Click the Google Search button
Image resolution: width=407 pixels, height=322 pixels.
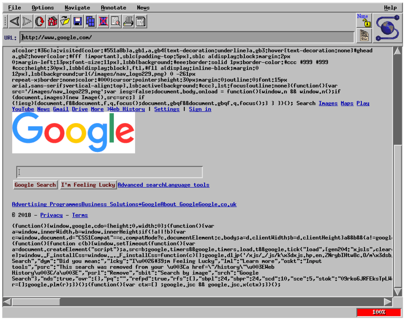35,185
